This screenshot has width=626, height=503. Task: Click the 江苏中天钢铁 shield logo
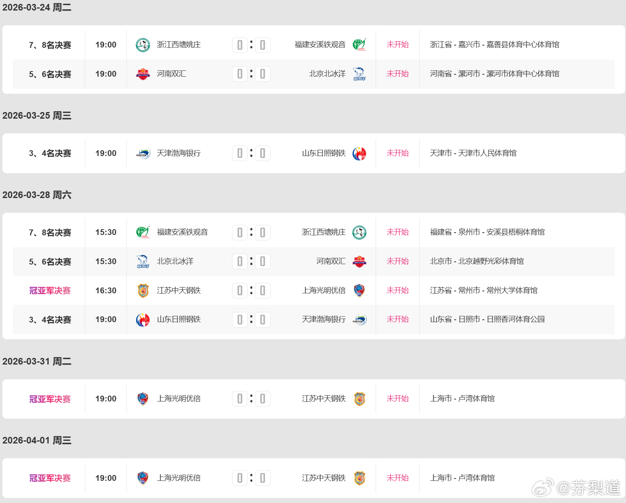[x=144, y=290]
